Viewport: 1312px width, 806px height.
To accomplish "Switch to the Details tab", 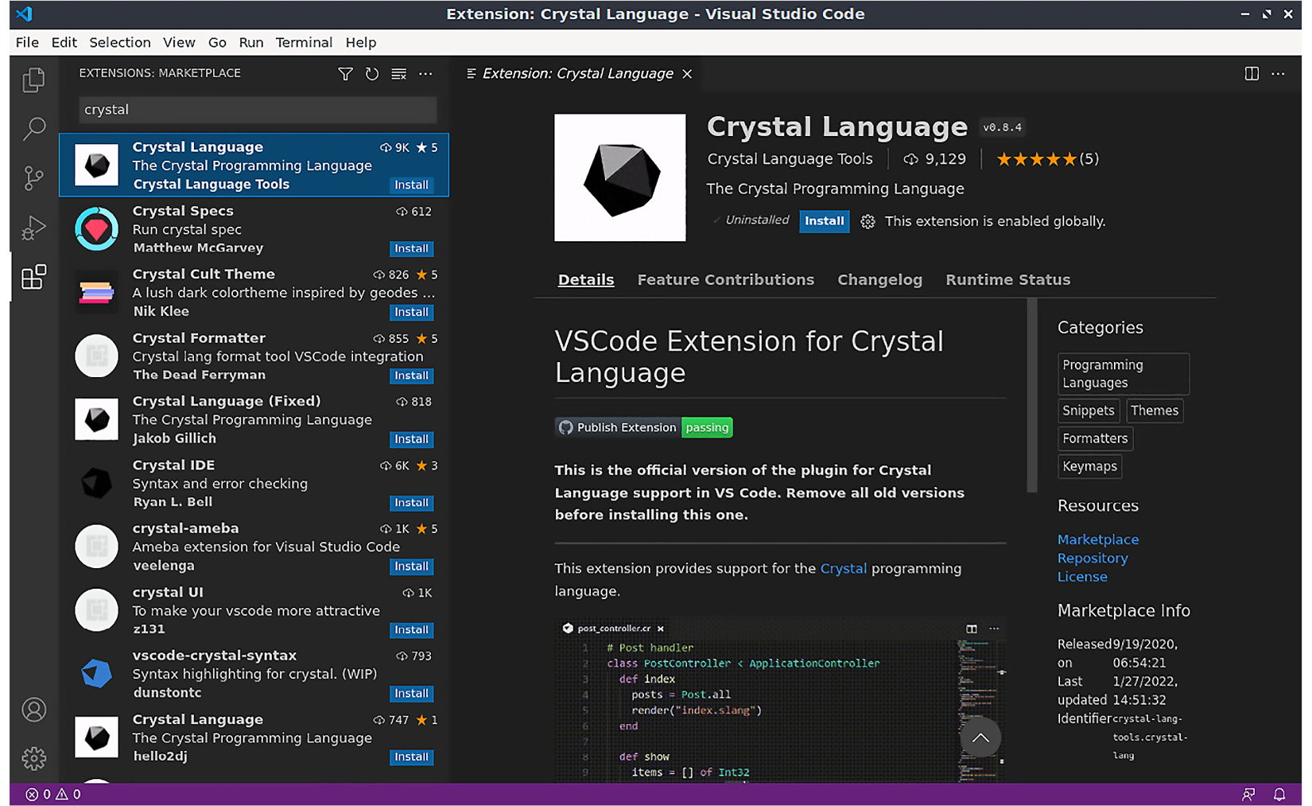I will point(586,280).
